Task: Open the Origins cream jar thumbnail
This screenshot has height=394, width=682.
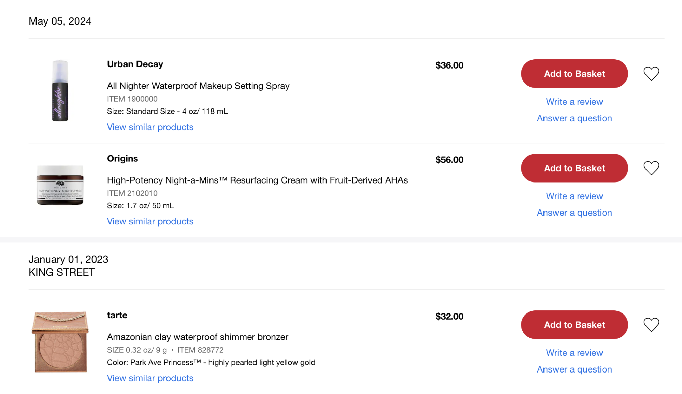Action: click(x=60, y=185)
